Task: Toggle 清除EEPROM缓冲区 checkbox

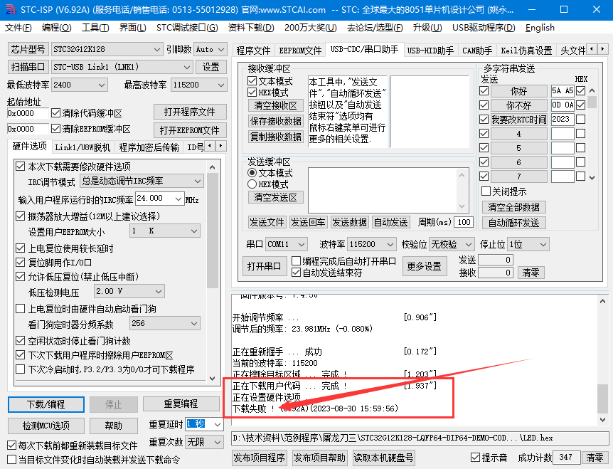Action: pos(56,129)
